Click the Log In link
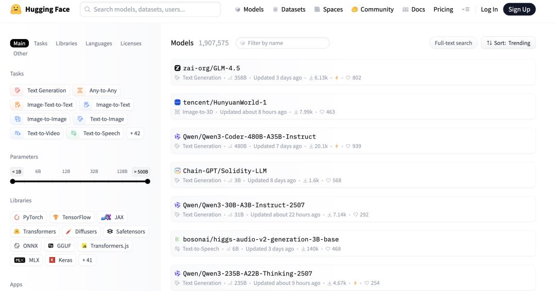 (x=489, y=10)
